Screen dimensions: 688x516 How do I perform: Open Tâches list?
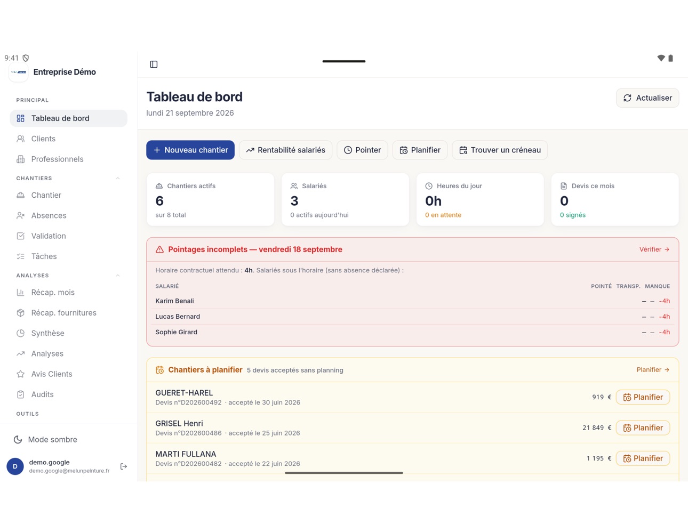(x=68, y=256)
